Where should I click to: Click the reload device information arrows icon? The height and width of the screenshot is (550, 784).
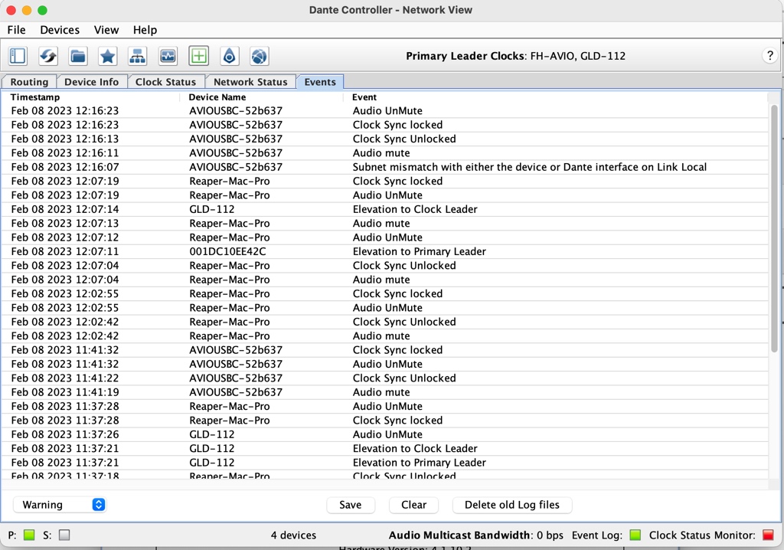point(48,56)
